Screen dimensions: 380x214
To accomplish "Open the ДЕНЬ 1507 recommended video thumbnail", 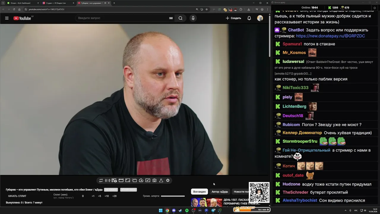I will pyautogui.click(x=207, y=202).
